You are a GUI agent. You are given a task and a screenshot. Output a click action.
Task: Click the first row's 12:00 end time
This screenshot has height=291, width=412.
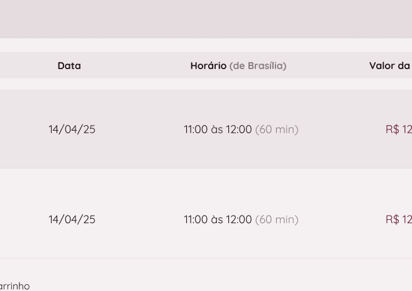(x=239, y=129)
